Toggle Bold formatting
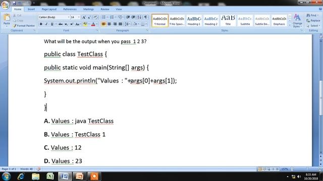This screenshot has height=181, width=323. pos(41,24)
